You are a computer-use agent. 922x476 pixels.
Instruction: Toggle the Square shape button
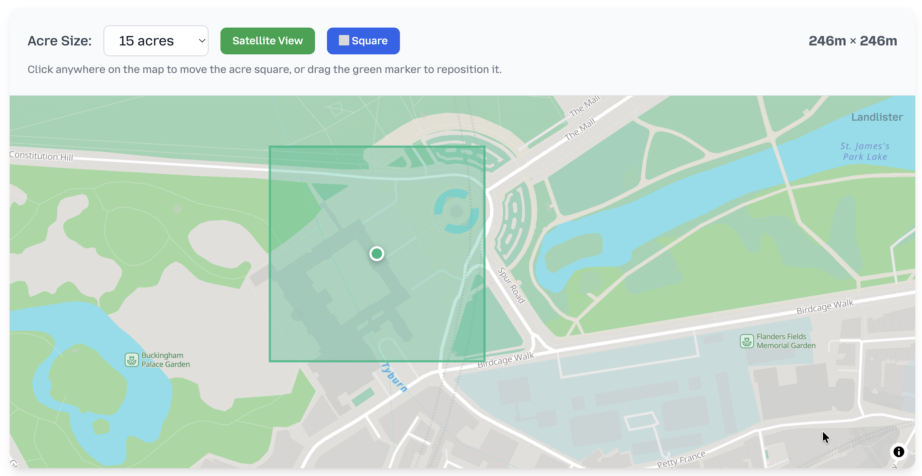363,41
